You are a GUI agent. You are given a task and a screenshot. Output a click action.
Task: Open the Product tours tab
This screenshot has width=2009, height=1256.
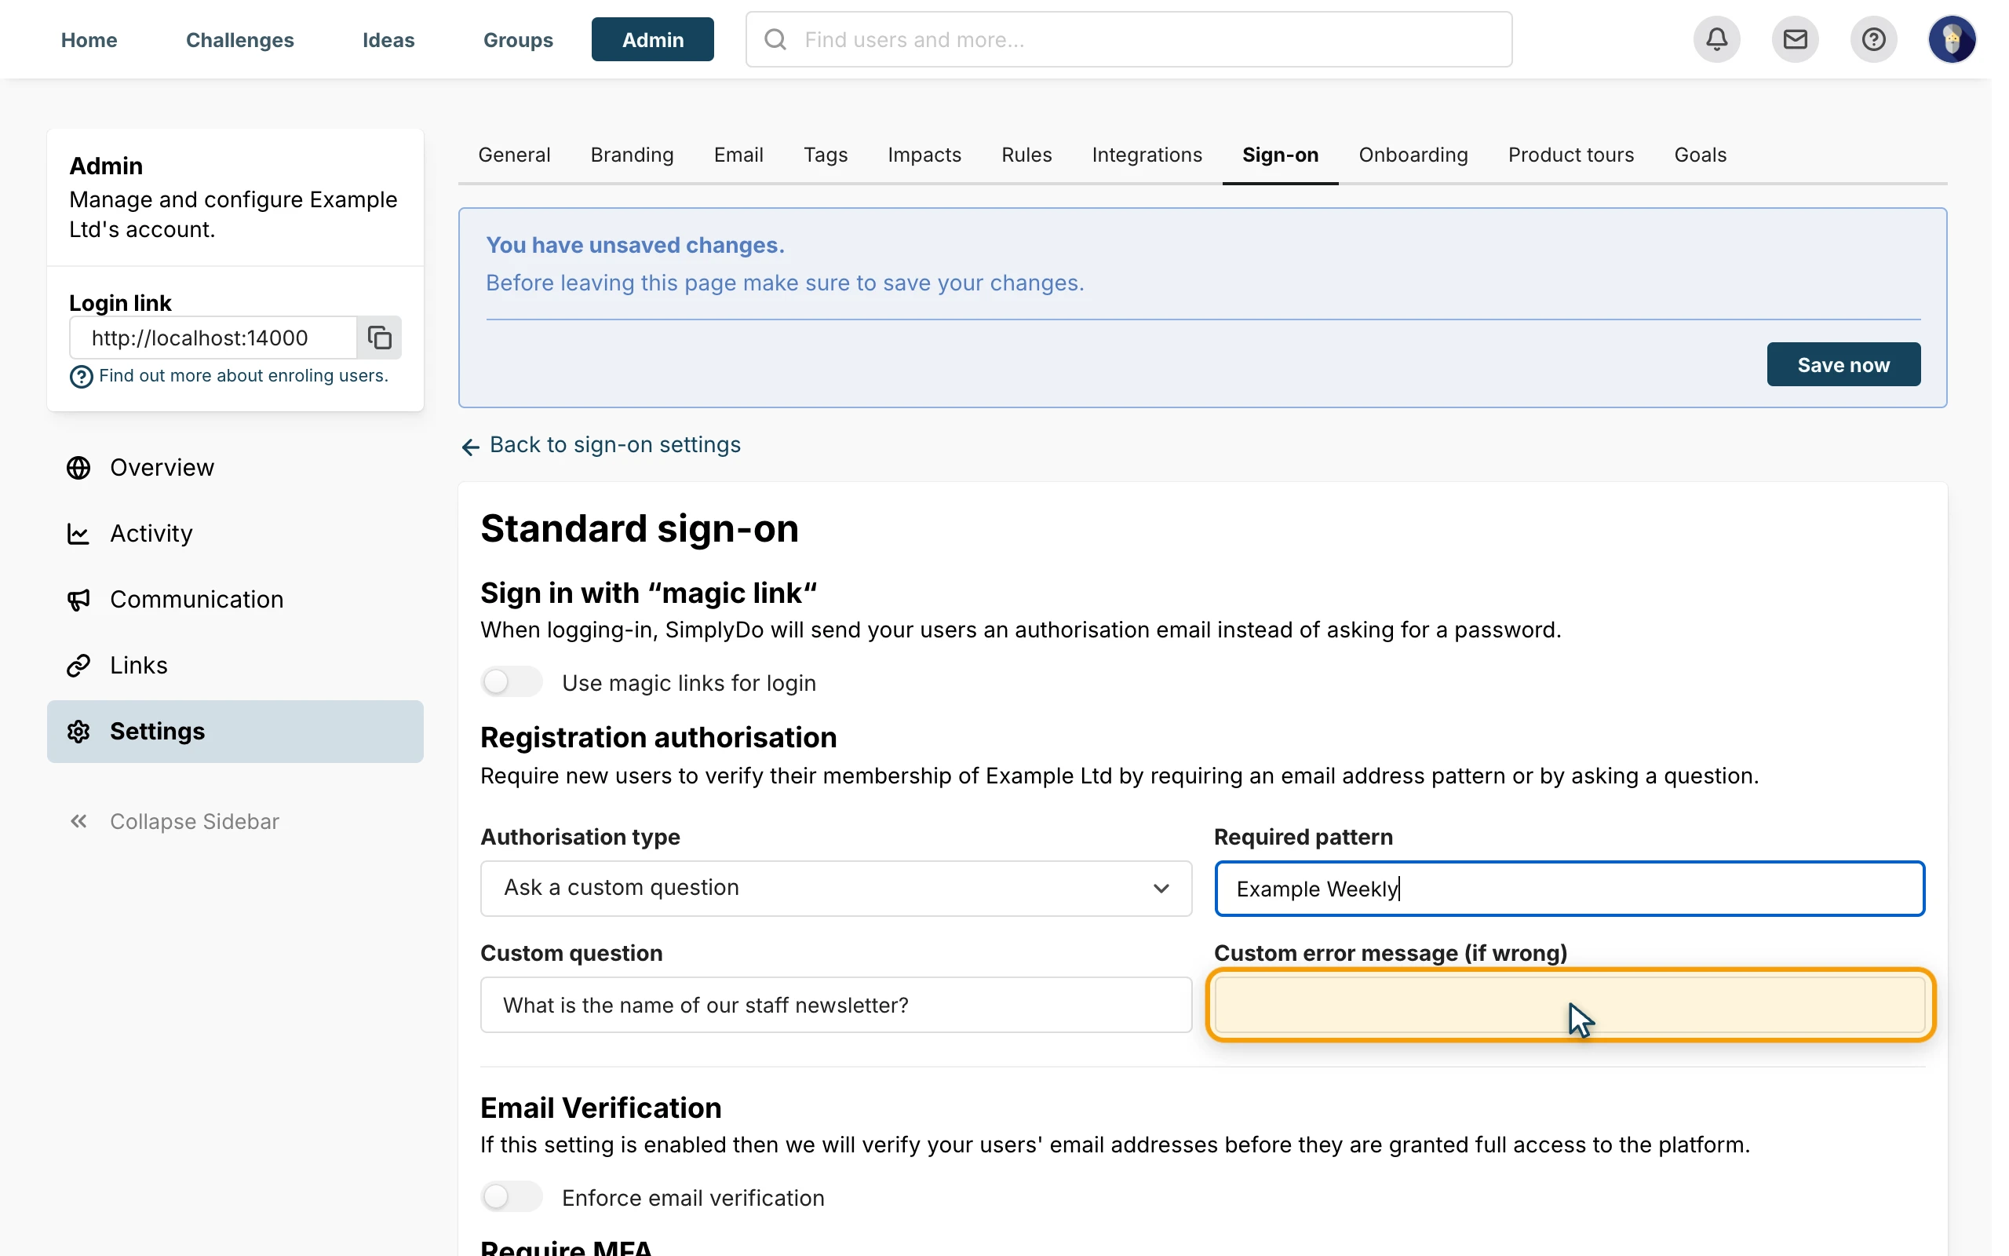(x=1570, y=155)
